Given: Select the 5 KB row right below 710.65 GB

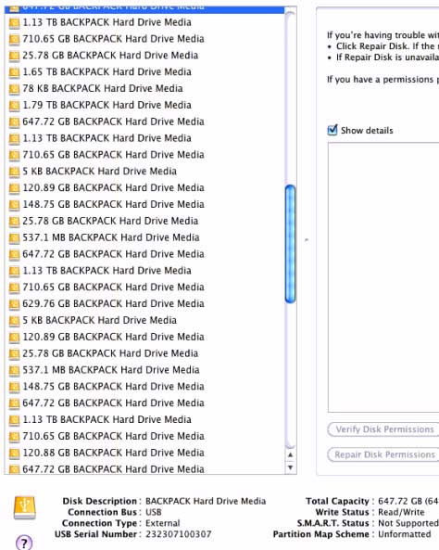Looking at the screenshot, I should coord(144,172).
